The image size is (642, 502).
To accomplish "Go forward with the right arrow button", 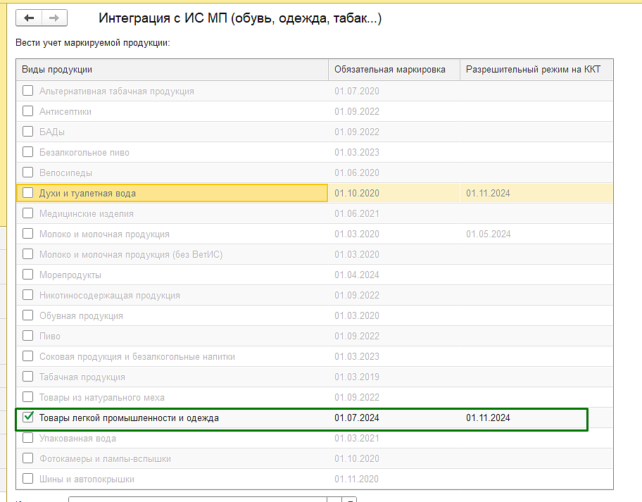I will pos(54,18).
